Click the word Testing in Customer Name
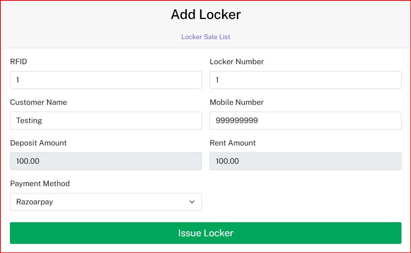 coord(29,121)
